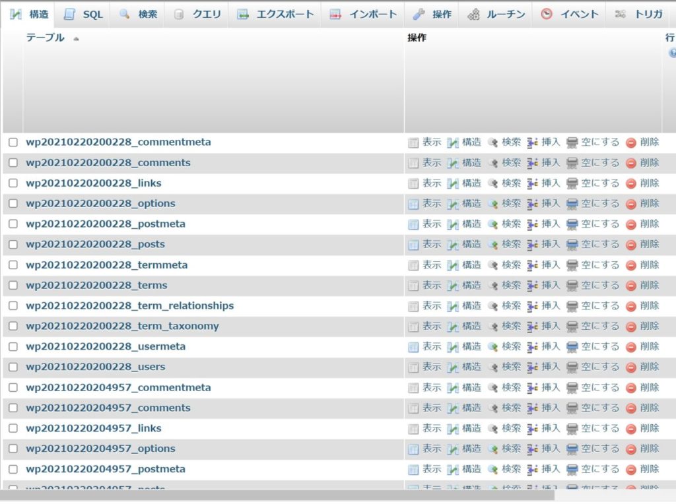Click structure icon for wp20210220200228_comments
This screenshot has width=676, height=504.
pos(453,163)
